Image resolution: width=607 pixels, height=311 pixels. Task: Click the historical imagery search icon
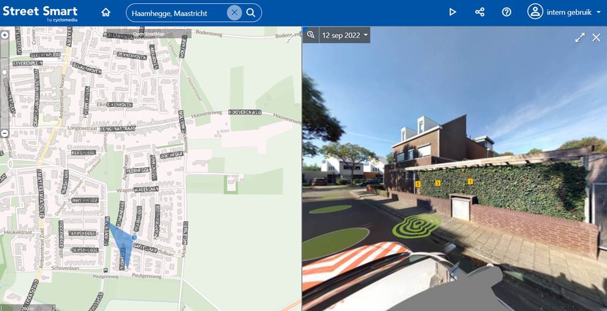310,35
